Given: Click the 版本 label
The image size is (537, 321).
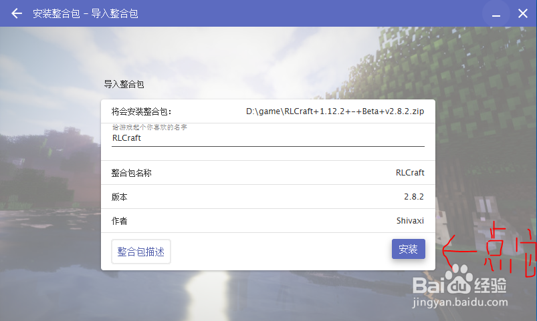Looking at the screenshot, I should (119, 197).
